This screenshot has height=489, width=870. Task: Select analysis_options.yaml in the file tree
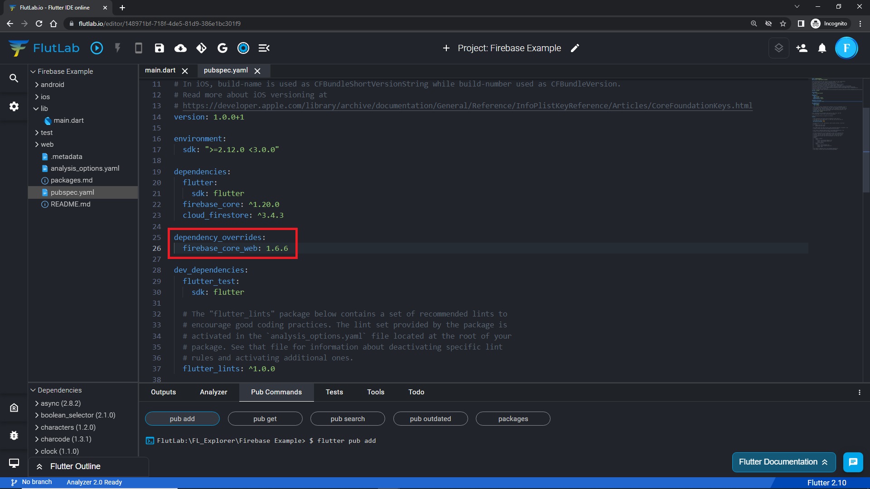pos(85,168)
